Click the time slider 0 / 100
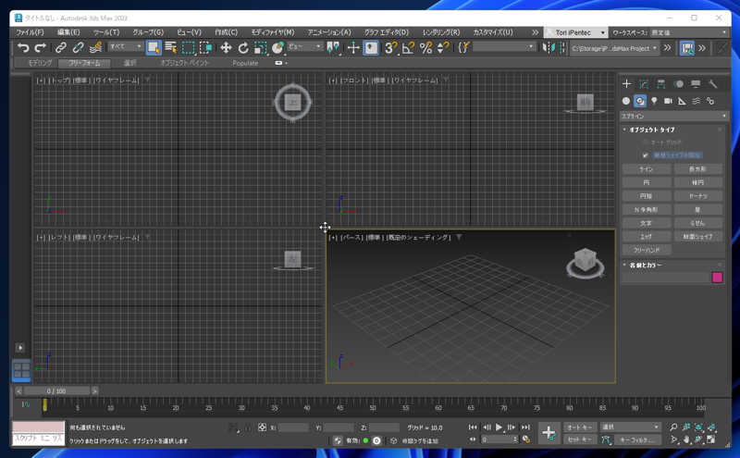Screen dimensions: 740x458 56,391
